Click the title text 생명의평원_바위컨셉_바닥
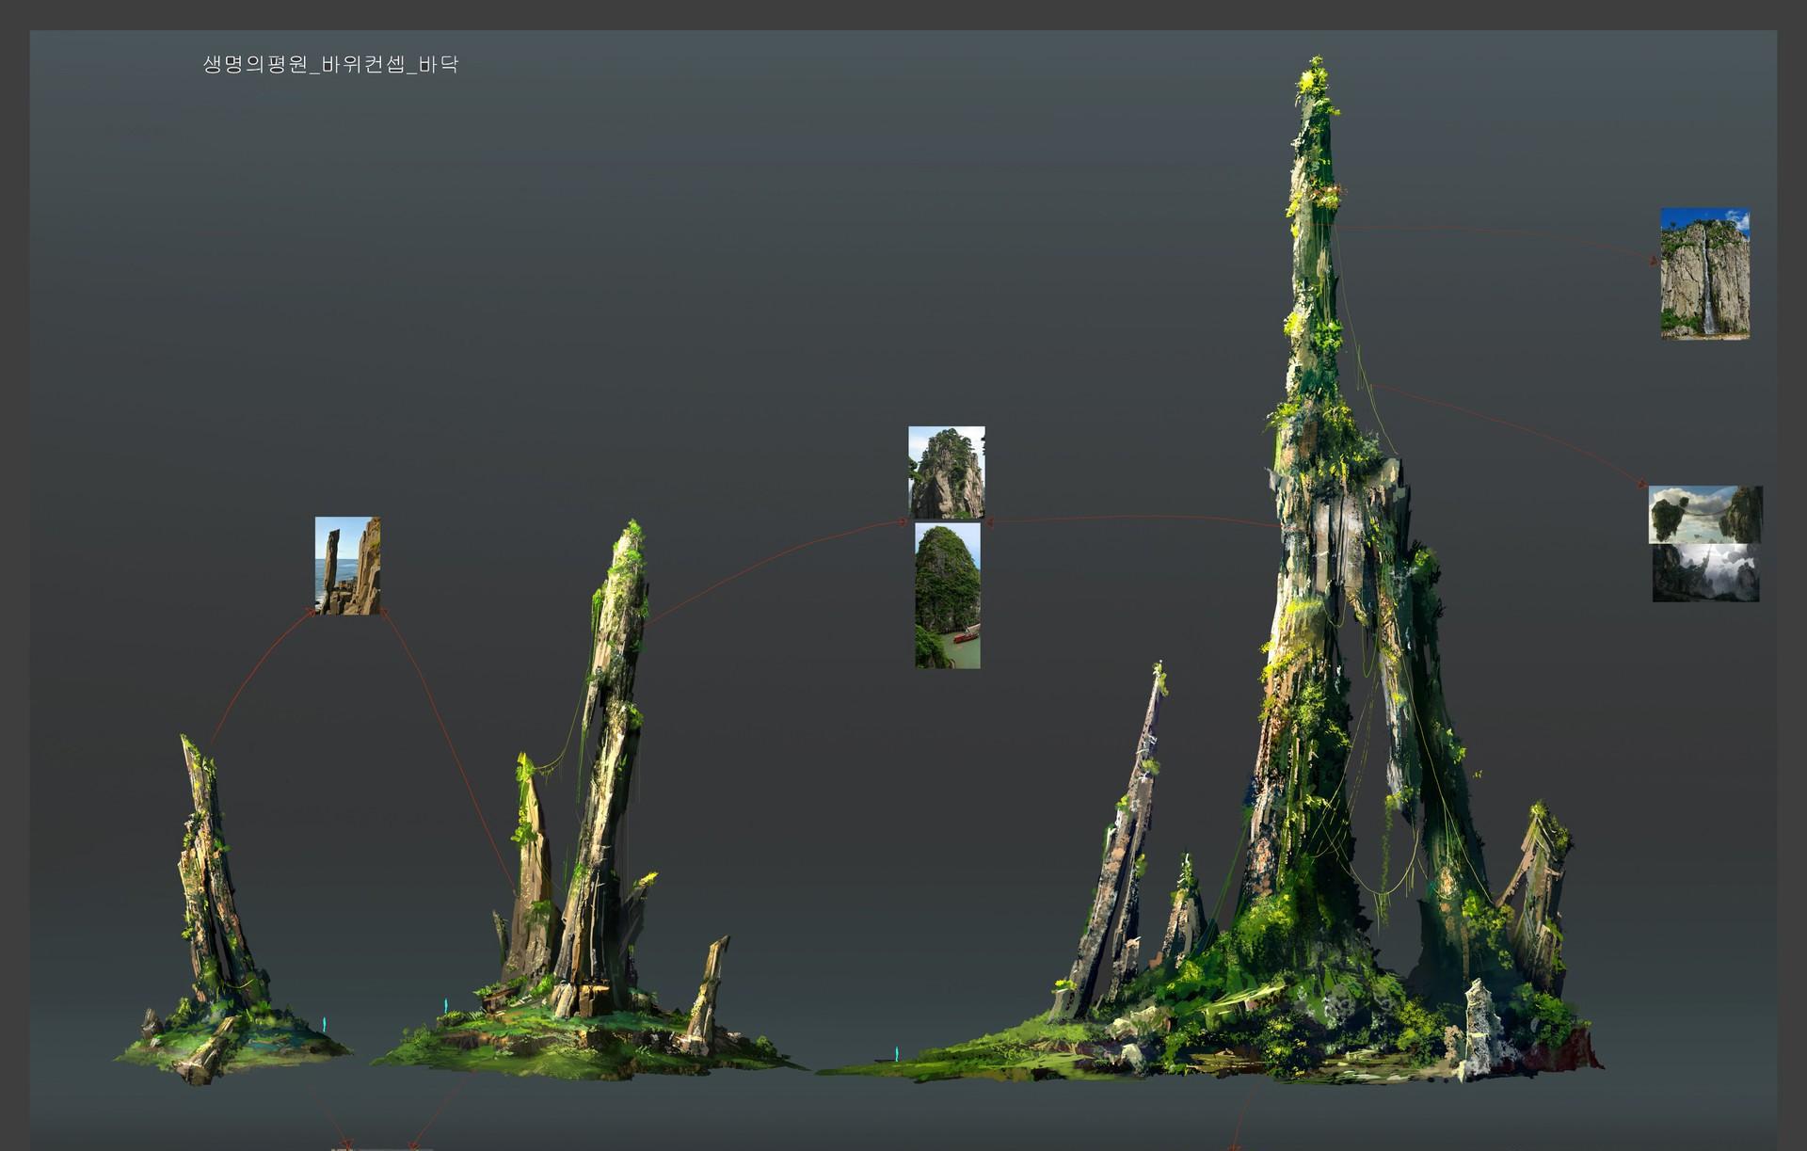This screenshot has height=1151, width=1807. coord(330,65)
